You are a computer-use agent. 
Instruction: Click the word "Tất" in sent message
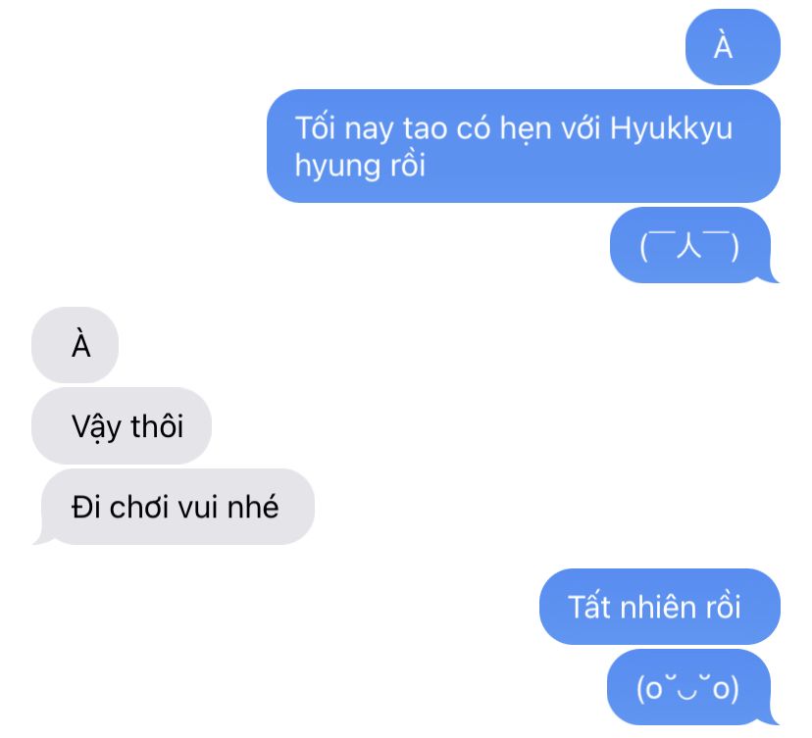click(589, 607)
